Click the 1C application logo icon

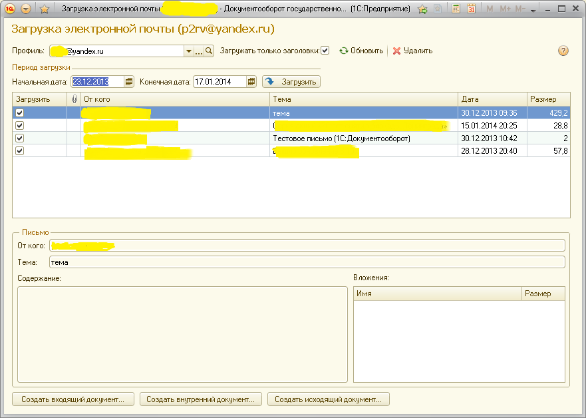10,8
